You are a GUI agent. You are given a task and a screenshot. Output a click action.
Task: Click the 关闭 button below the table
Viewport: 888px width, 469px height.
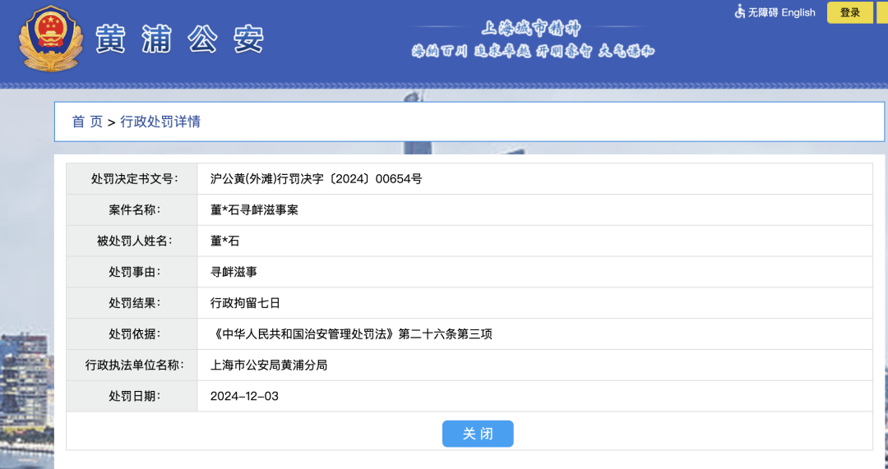[x=478, y=434]
